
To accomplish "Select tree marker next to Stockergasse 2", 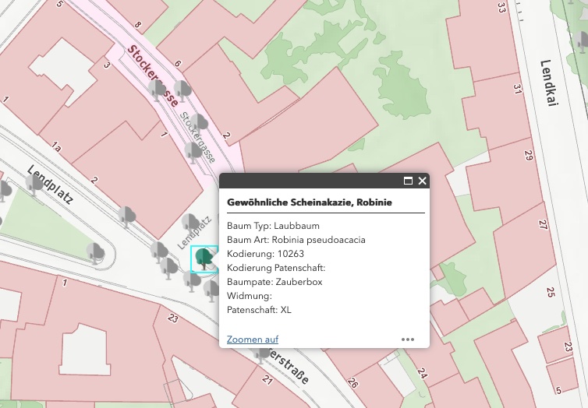I will (x=199, y=123).
